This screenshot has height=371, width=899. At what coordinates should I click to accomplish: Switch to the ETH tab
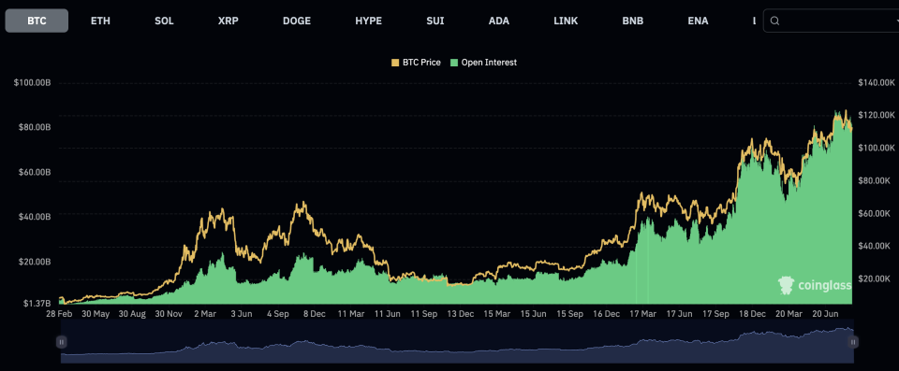100,21
